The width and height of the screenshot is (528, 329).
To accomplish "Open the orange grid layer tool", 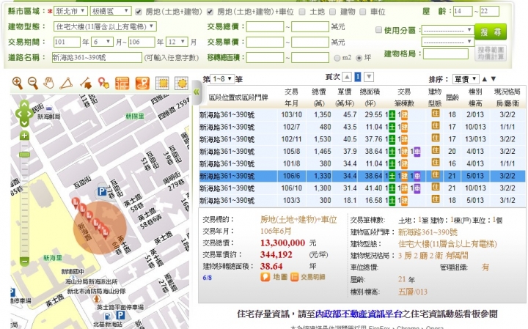I will pos(122,83).
